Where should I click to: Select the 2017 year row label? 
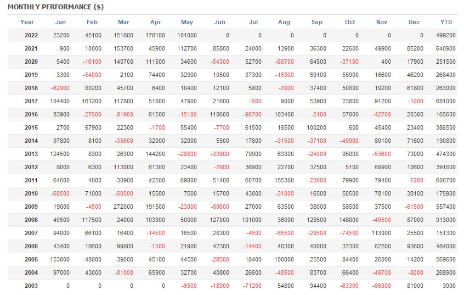pos(31,101)
